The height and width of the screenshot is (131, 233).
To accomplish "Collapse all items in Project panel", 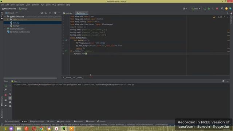I will pos(50,13).
